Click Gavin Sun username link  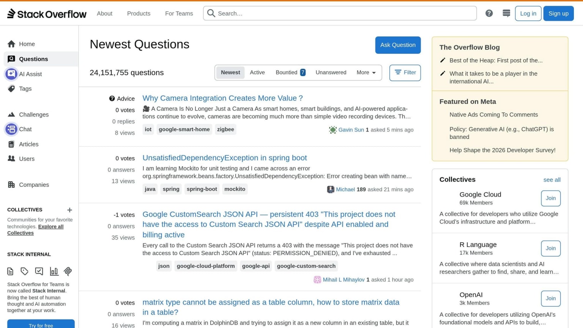351,130
